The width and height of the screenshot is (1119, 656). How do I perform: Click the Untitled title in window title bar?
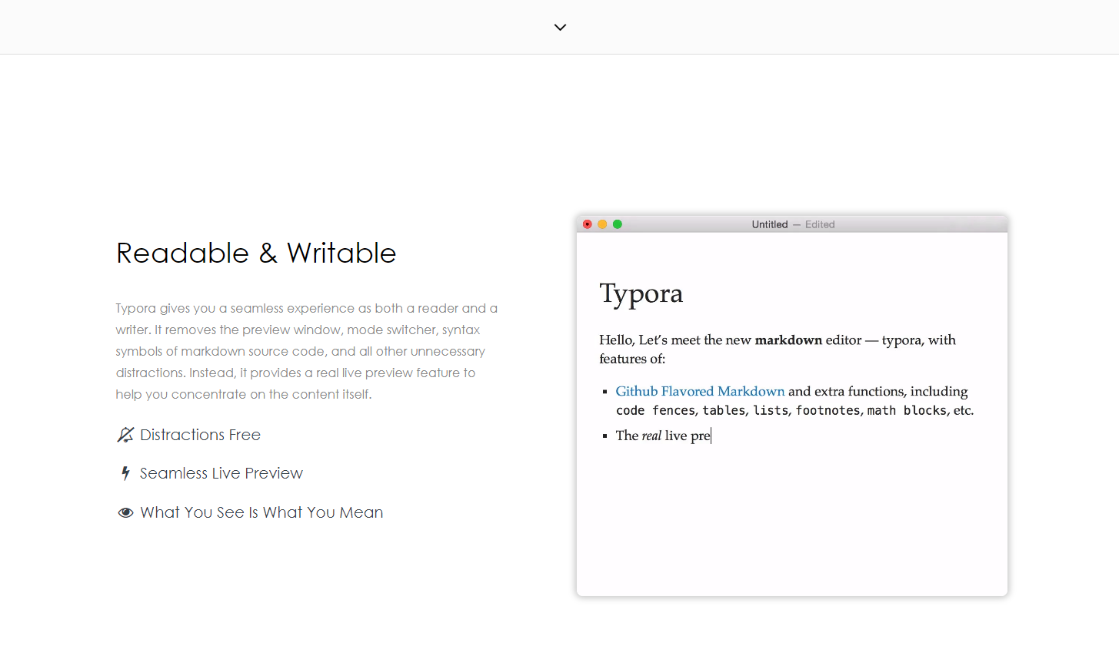click(x=770, y=224)
